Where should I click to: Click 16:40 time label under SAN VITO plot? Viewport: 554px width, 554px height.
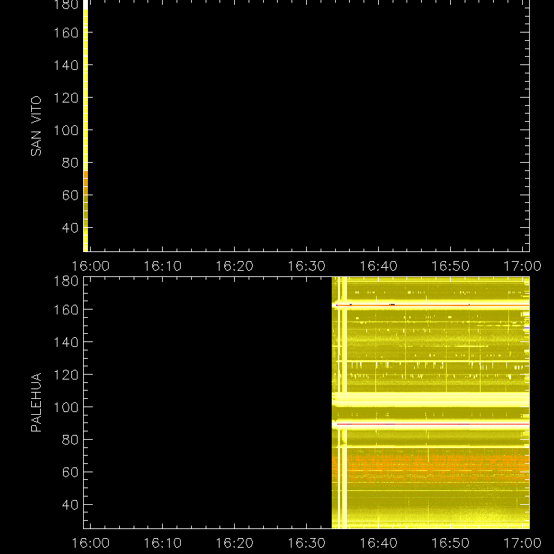click(x=378, y=266)
